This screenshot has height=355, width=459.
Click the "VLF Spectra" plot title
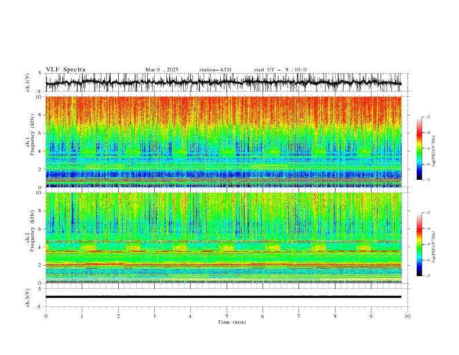tap(65, 70)
